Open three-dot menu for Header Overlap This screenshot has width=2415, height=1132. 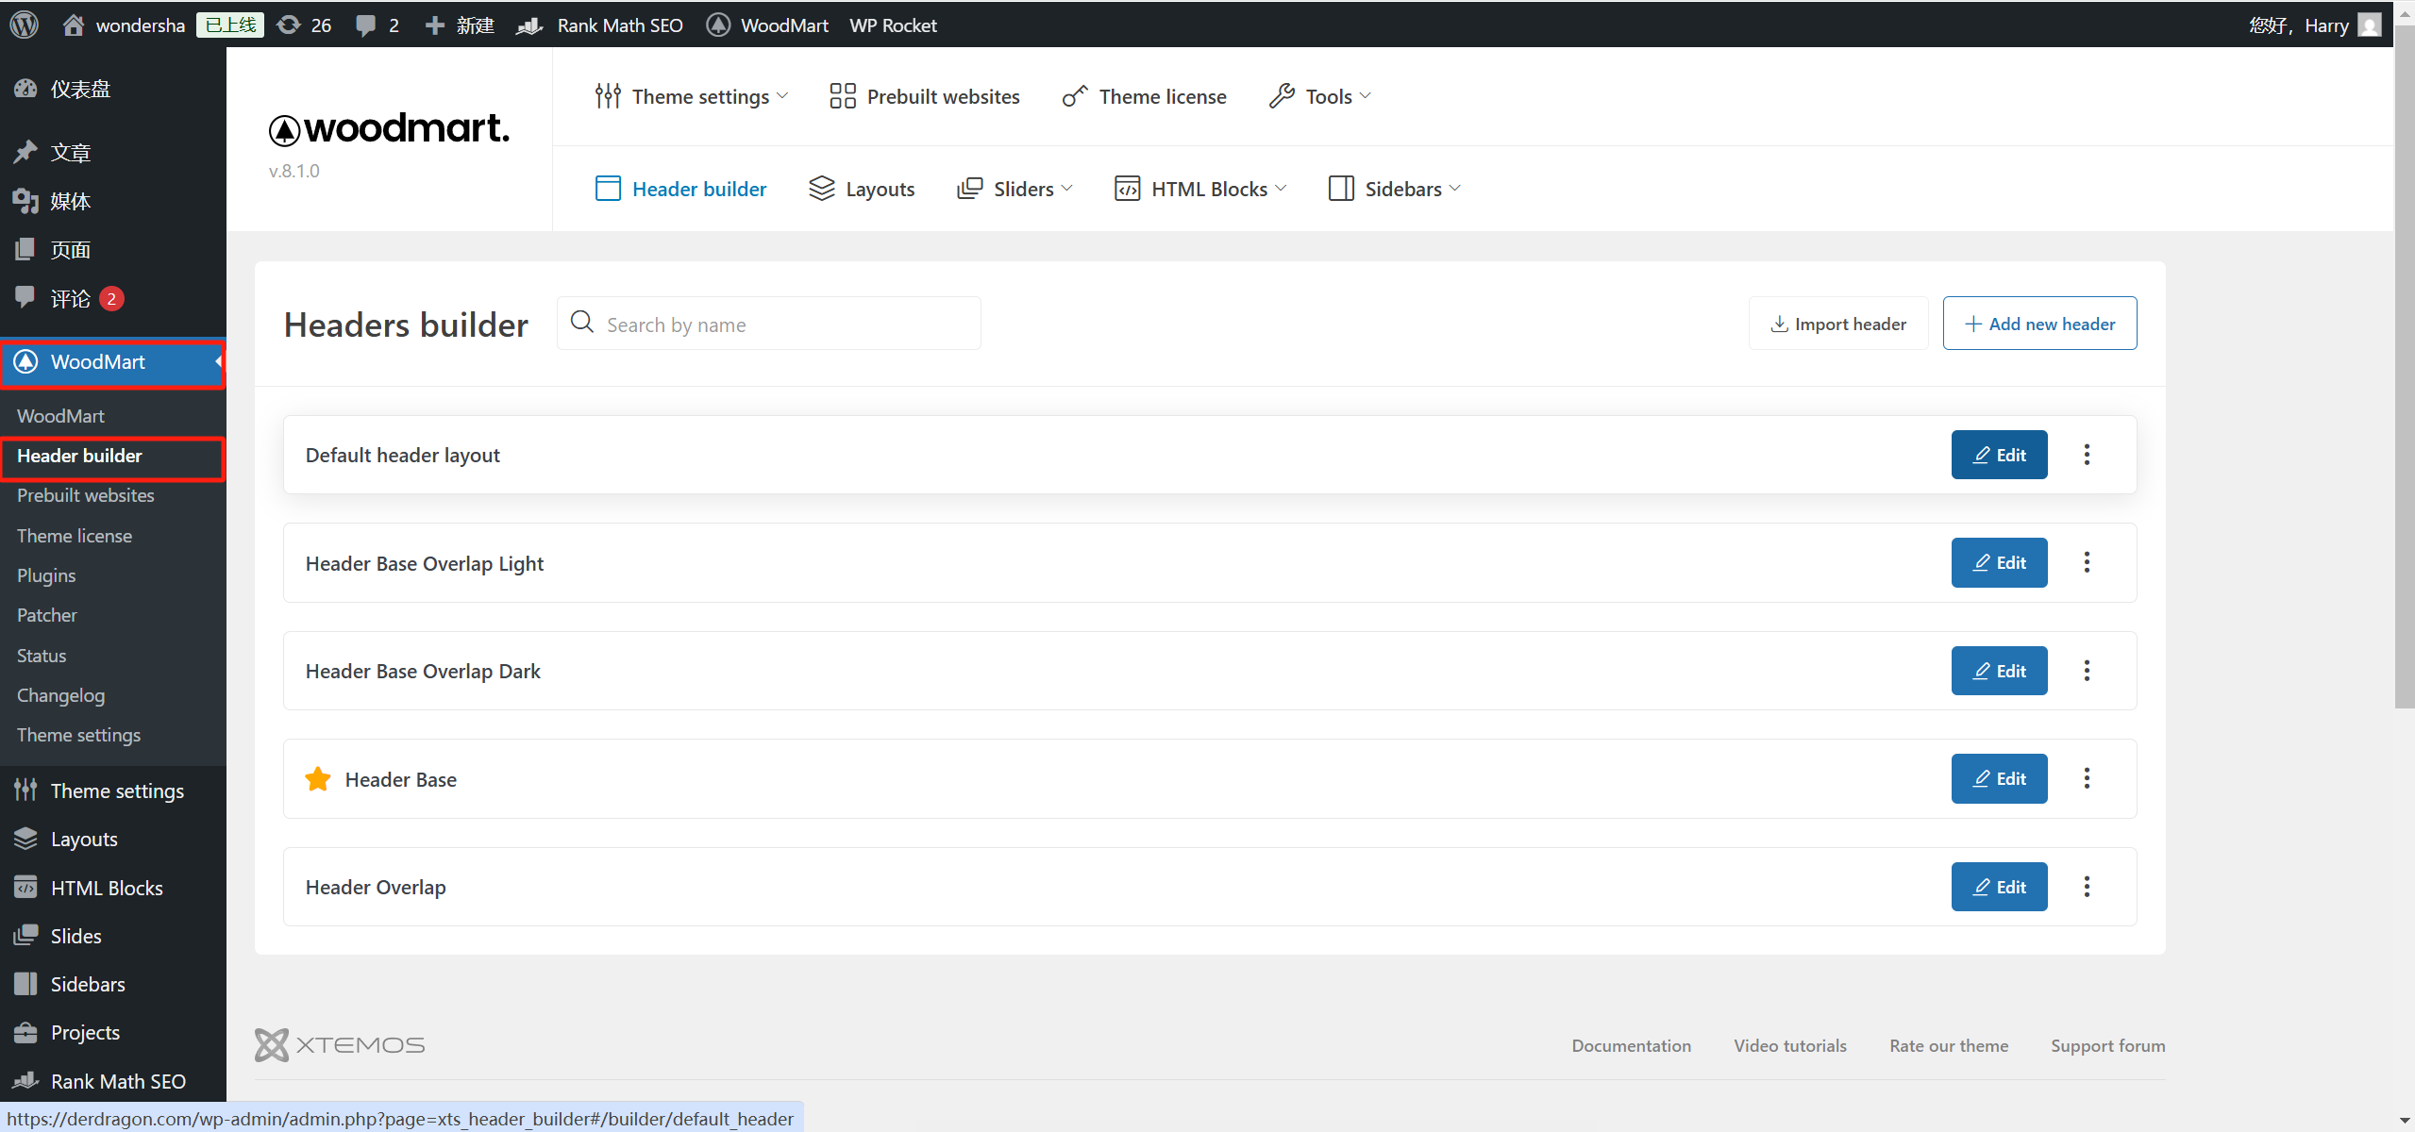2087,887
